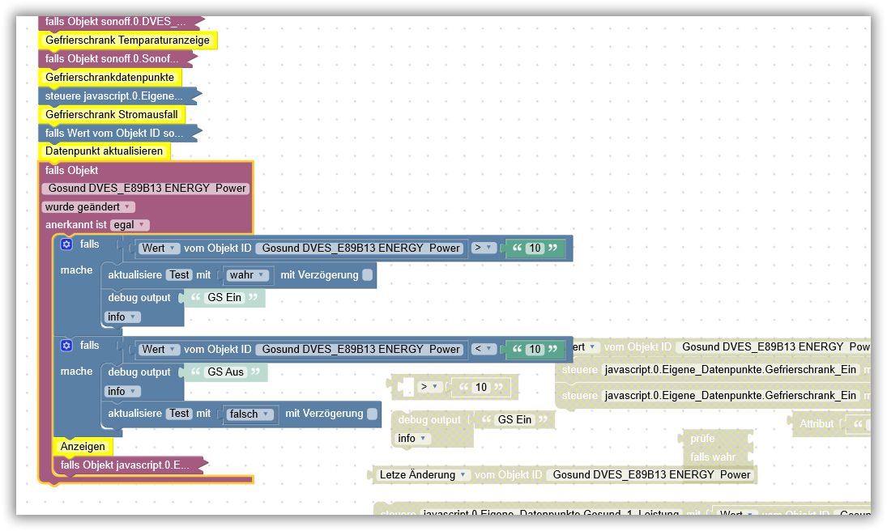Expand the "Gefrierschrank Stromausfall" block

(112, 114)
